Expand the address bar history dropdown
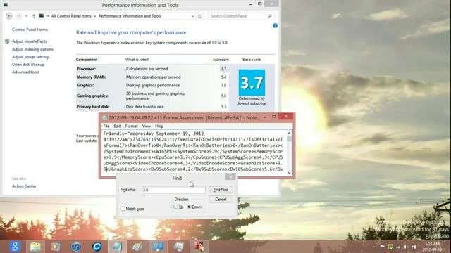The height and width of the screenshot is (253, 451). [x=192, y=16]
